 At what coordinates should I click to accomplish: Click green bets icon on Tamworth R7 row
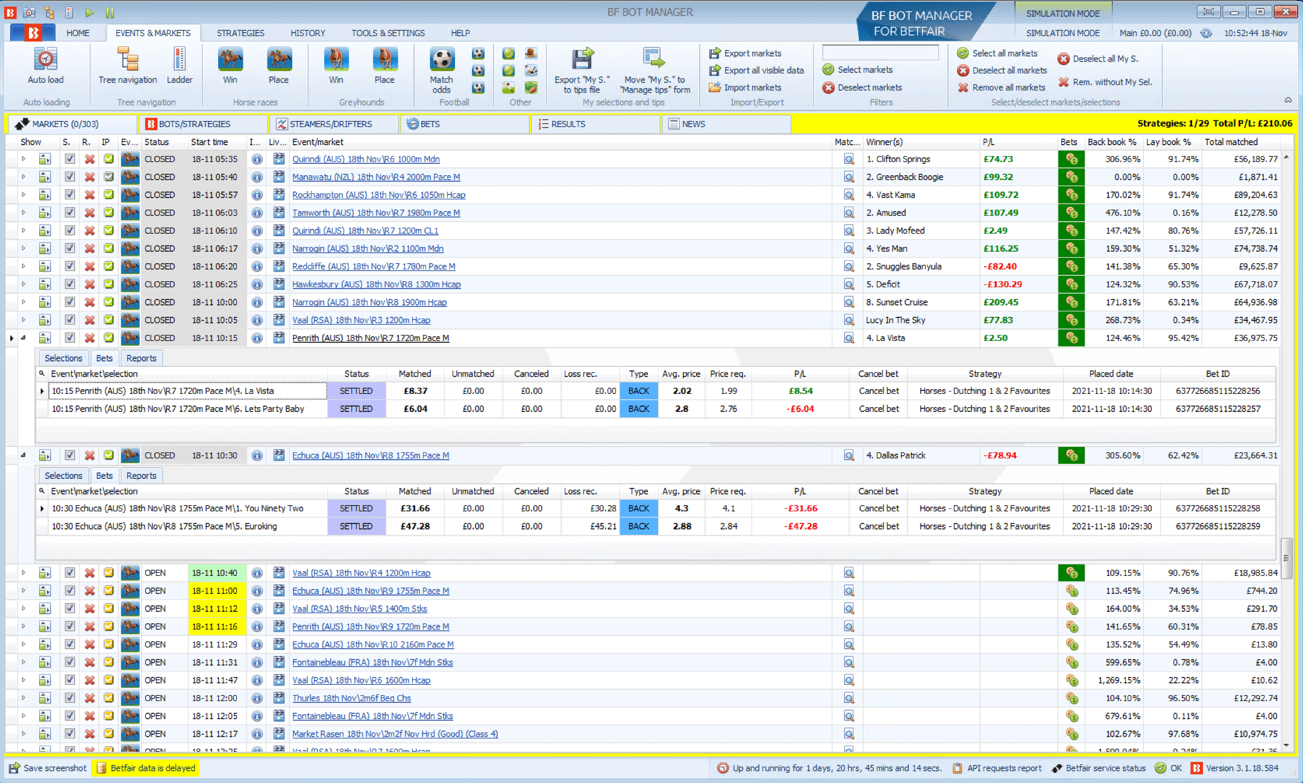(1072, 213)
